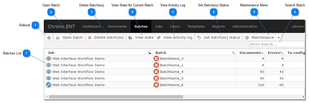This screenshot has height=103, width=309.
Task: Click the Refresh icon button
Action: tap(49, 37)
